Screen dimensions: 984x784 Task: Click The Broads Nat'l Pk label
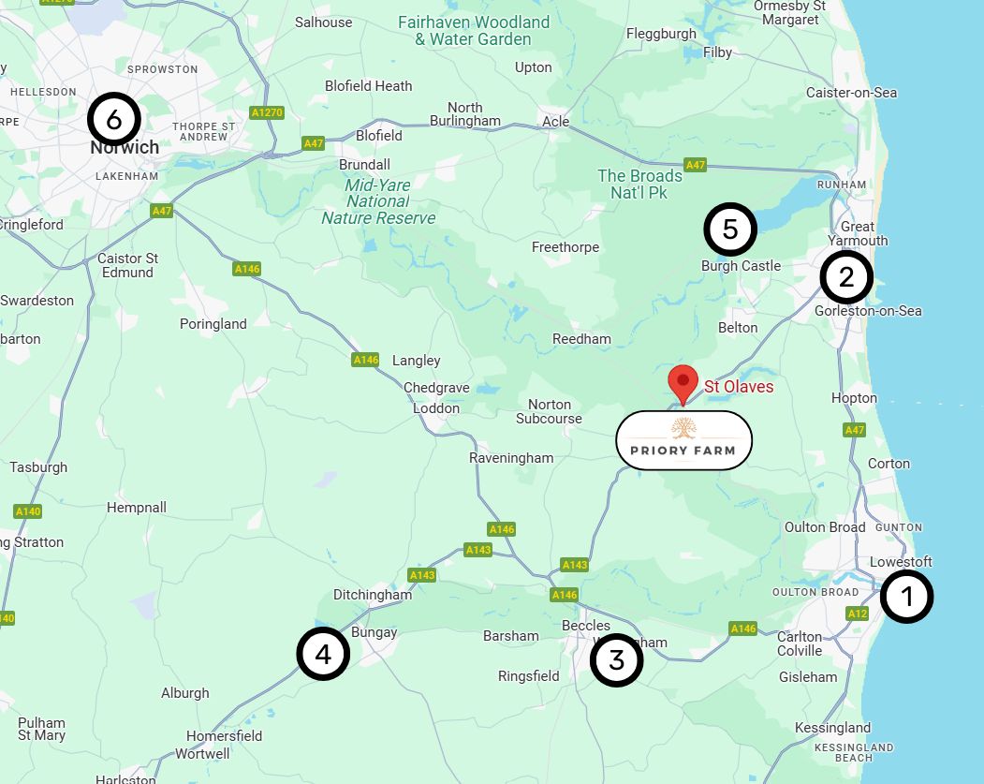click(x=639, y=184)
